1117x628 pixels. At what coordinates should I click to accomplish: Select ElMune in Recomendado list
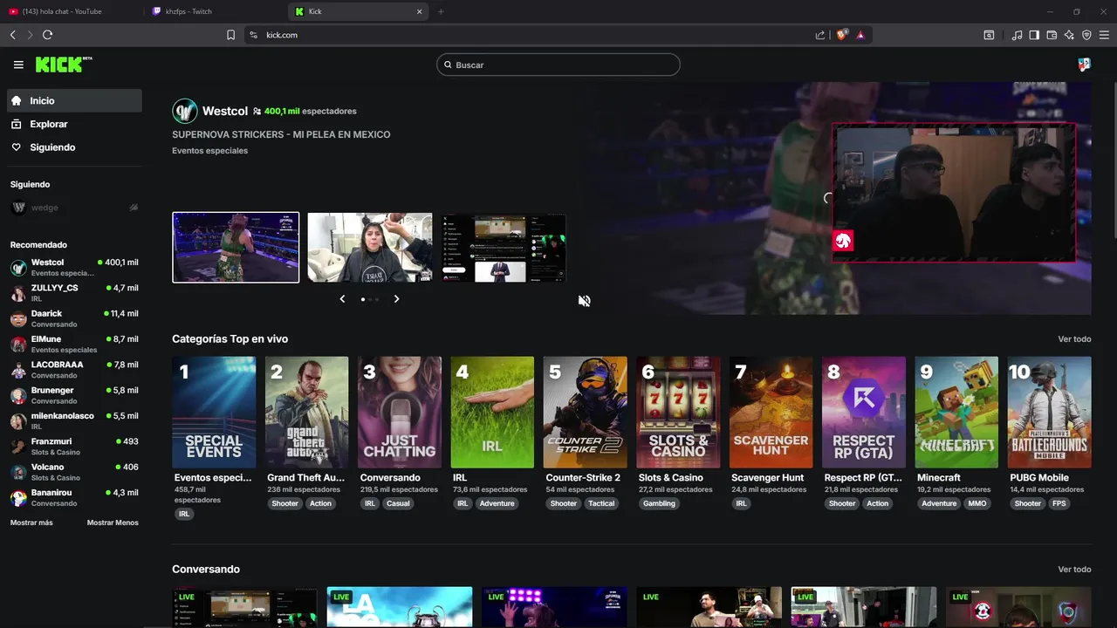(x=74, y=344)
